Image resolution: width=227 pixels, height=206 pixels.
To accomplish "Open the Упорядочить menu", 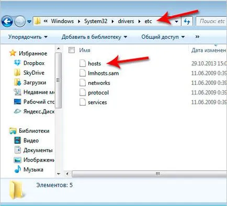I will coord(28,37).
